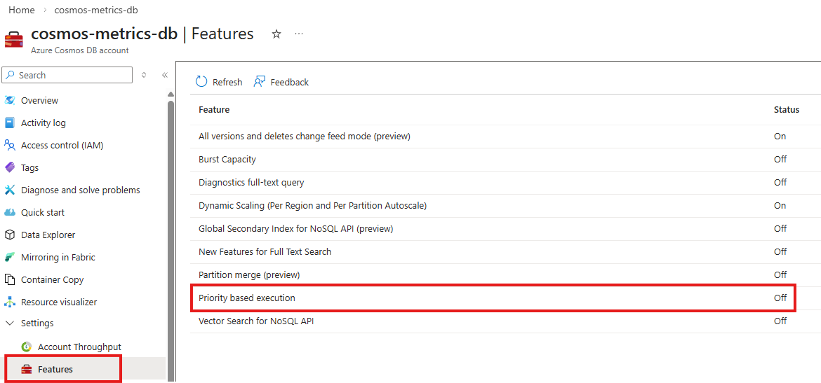Click Off status of Global Secondary Index row
Image resolution: width=821 pixels, height=383 pixels.
tap(780, 229)
